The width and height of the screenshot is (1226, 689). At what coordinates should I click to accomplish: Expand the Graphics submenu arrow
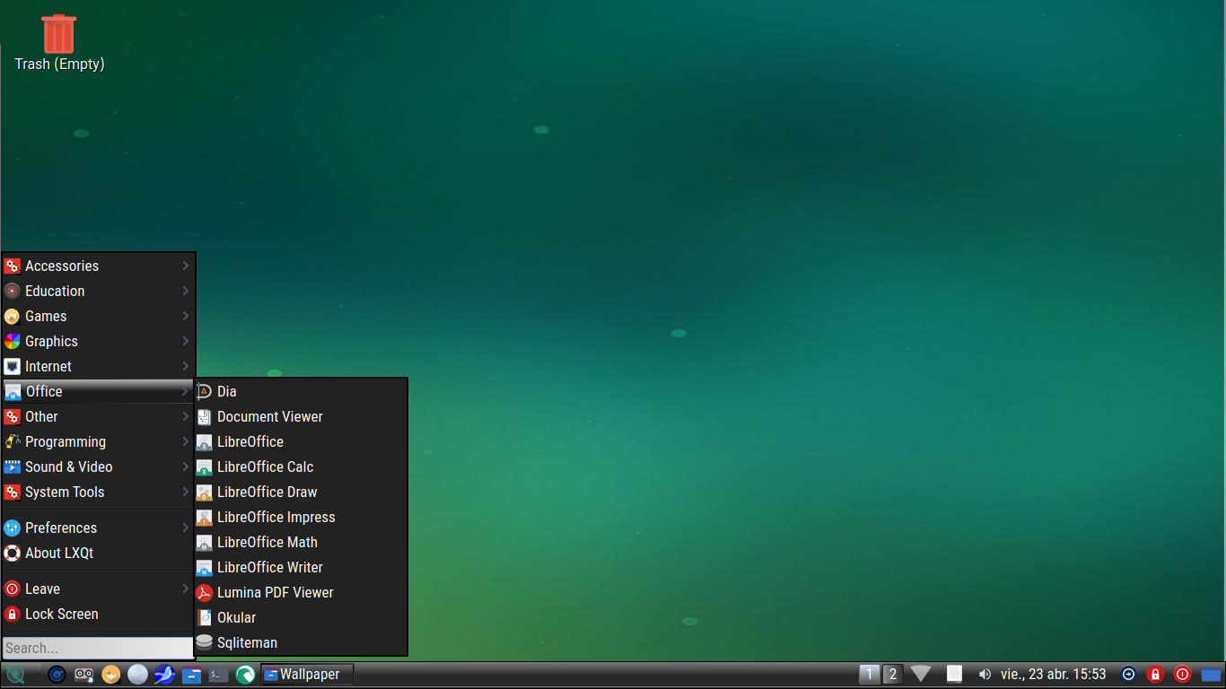pos(186,341)
